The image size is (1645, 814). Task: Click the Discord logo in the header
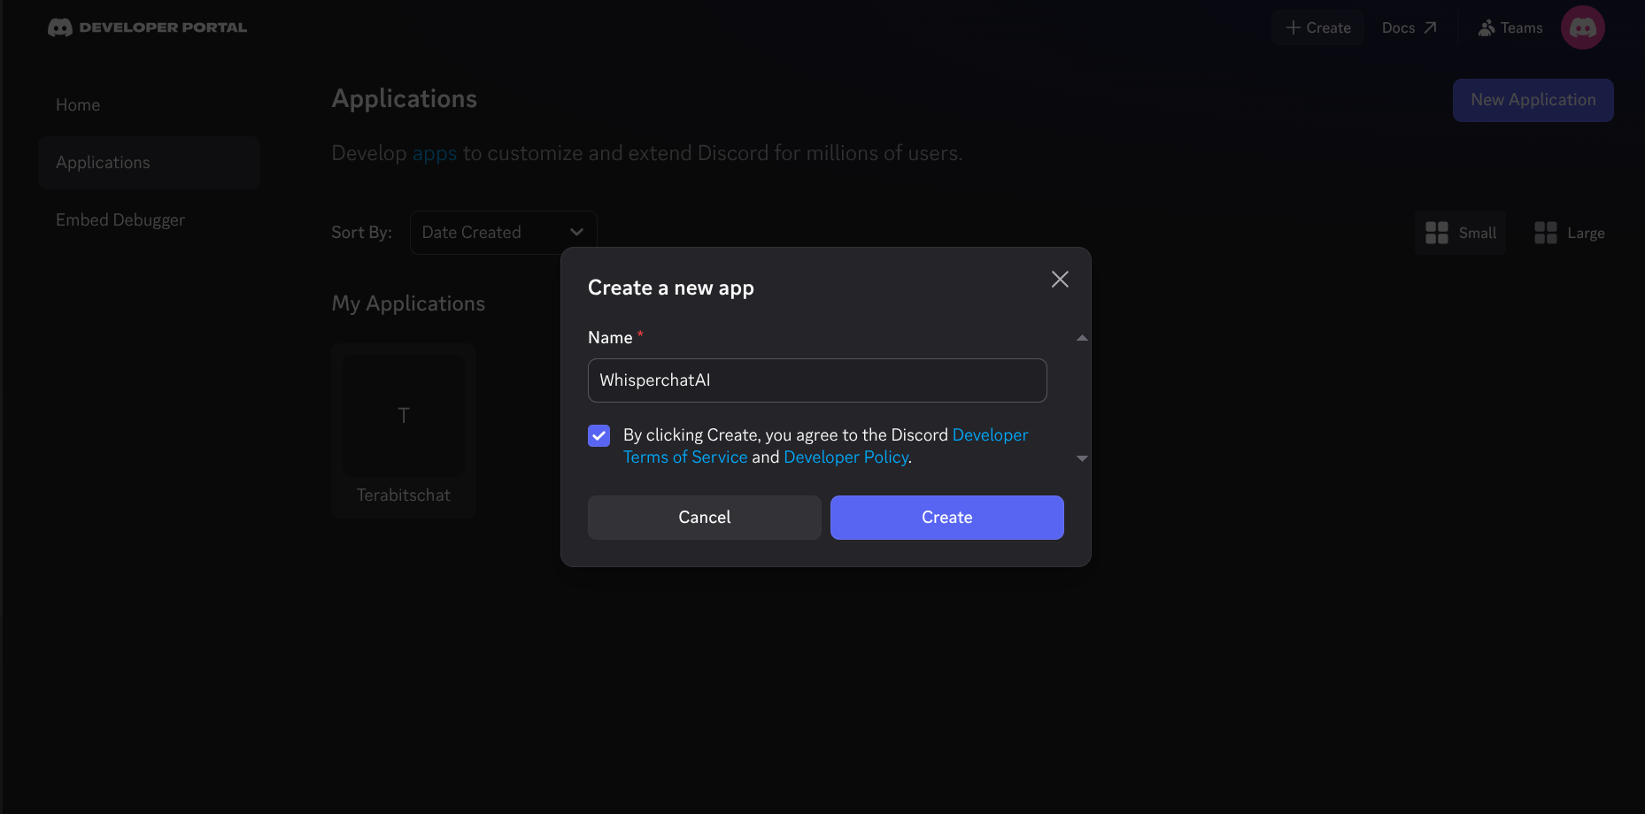pos(60,27)
